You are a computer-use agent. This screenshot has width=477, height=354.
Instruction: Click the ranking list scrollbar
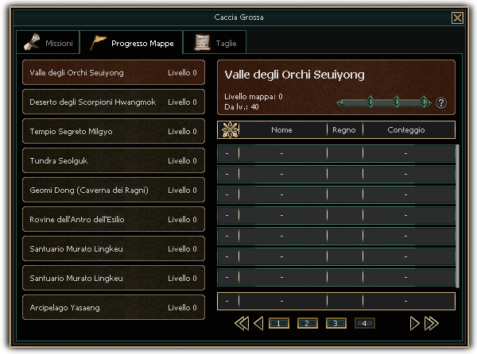click(456, 214)
